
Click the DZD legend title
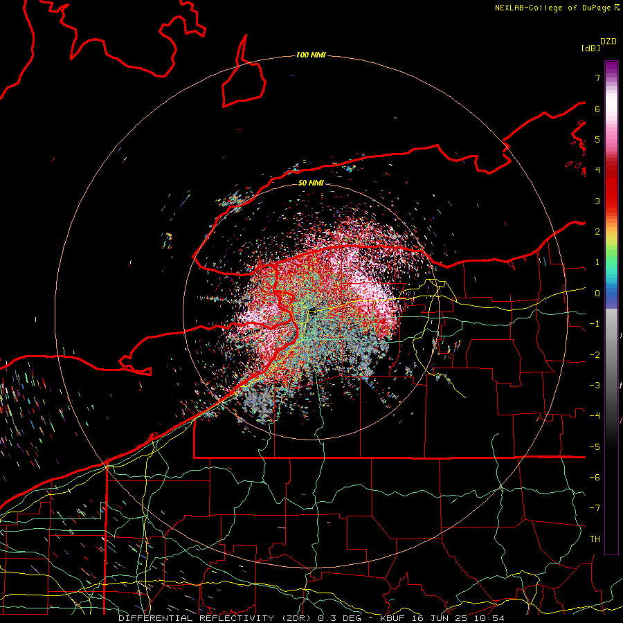(x=608, y=42)
